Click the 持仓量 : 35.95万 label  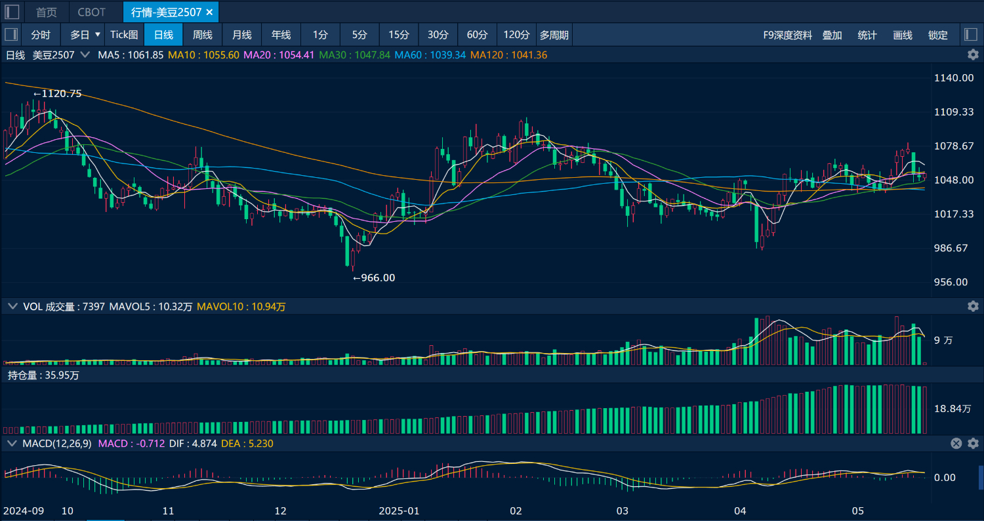tap(43, 375)
